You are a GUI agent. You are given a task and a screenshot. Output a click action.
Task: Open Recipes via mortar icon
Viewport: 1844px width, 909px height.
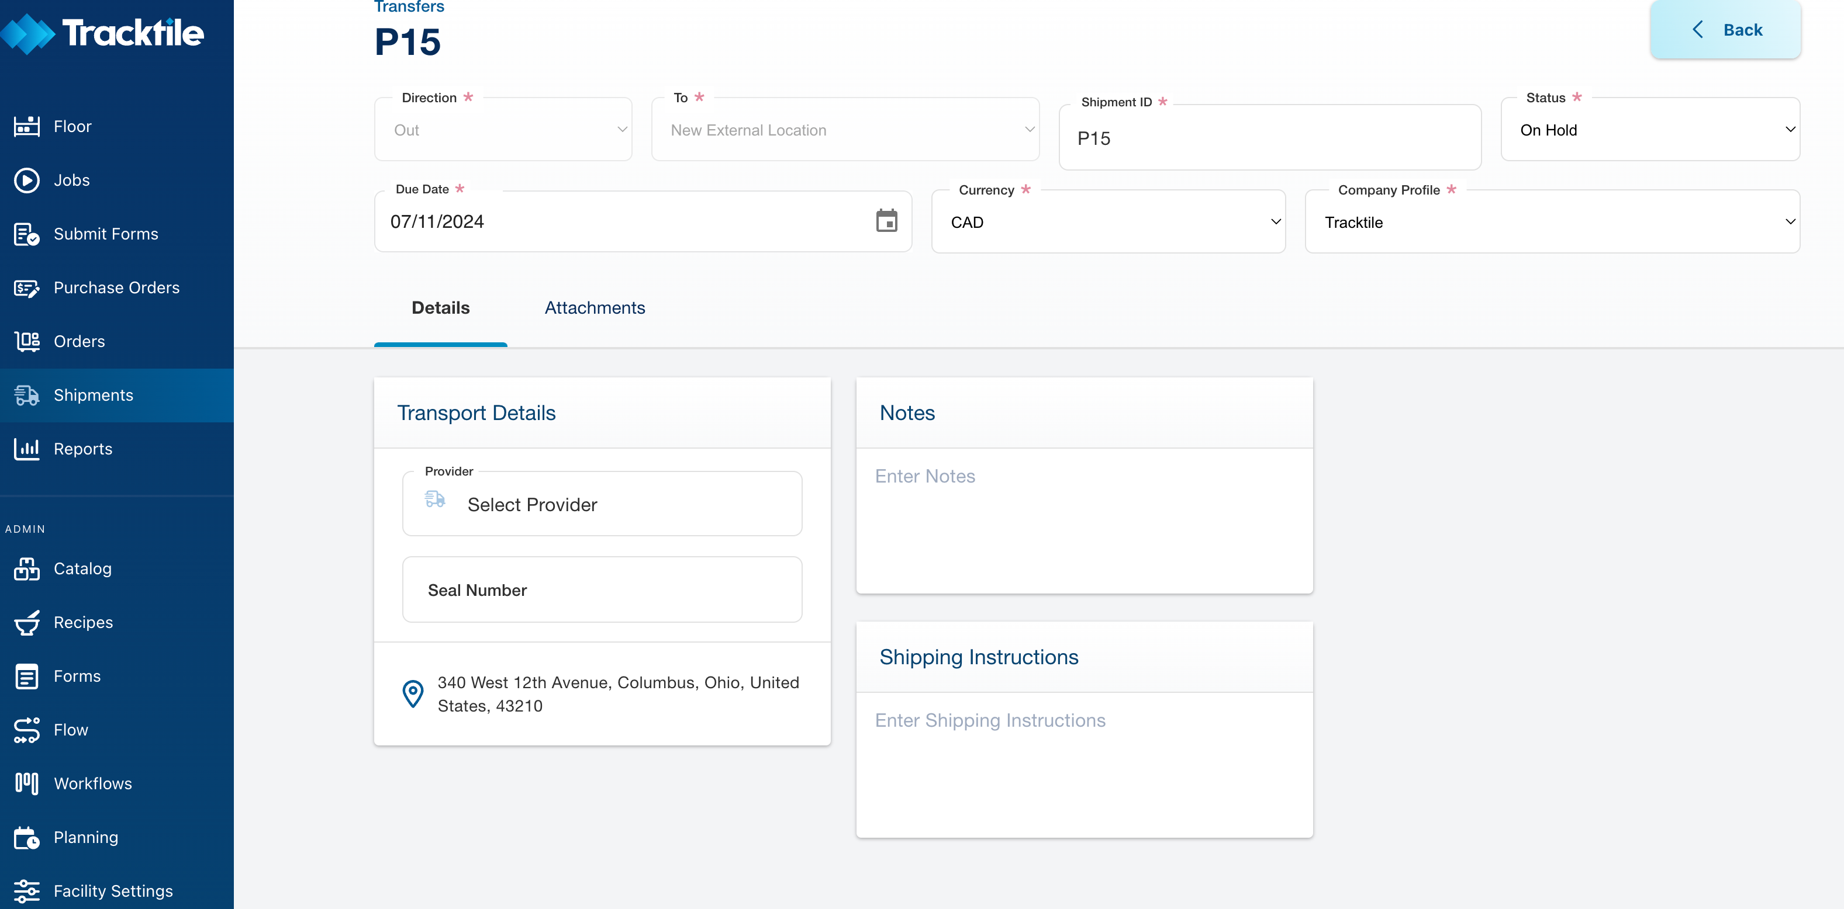(26, 623)
